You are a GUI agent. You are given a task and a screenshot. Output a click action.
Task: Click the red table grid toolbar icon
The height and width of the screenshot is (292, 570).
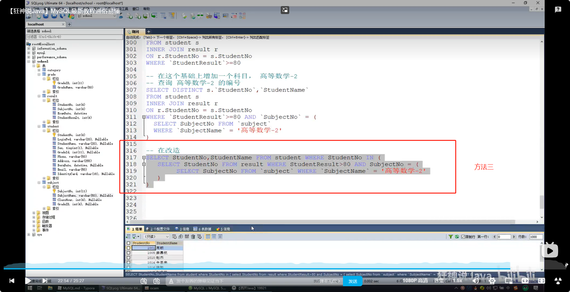234,16
